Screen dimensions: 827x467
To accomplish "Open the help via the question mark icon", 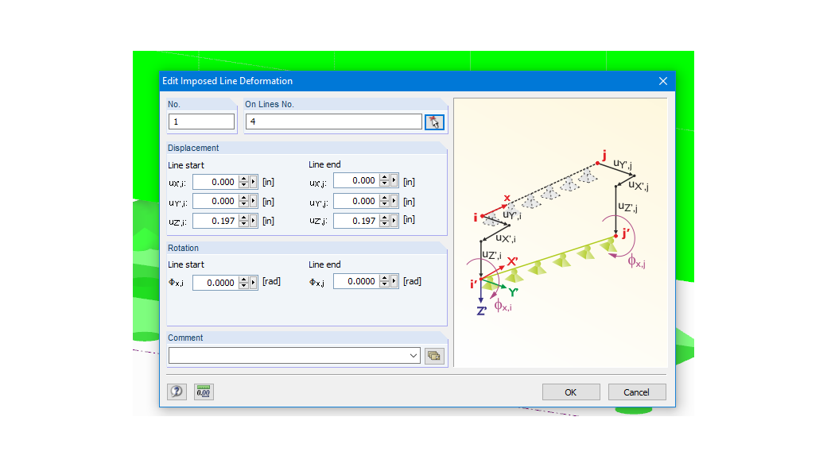I will (177, 392).
